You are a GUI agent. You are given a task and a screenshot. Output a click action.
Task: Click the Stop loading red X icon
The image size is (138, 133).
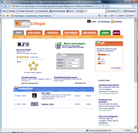(101, 6)
